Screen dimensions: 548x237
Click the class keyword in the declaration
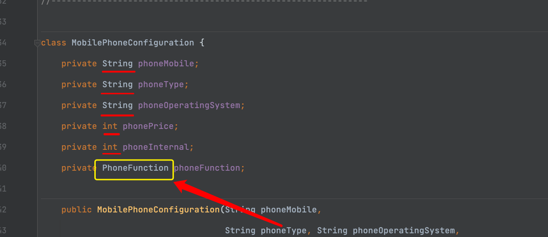[53, 43]
